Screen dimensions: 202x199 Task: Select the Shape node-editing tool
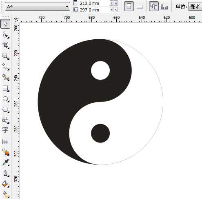click(x=5, y=34)
